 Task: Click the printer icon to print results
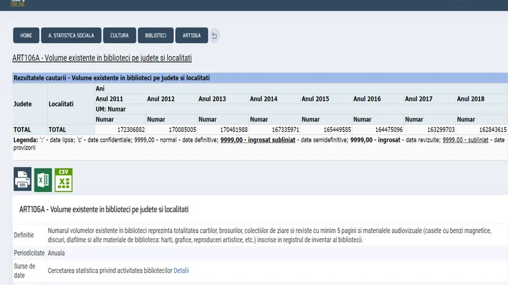click(23, 180)
